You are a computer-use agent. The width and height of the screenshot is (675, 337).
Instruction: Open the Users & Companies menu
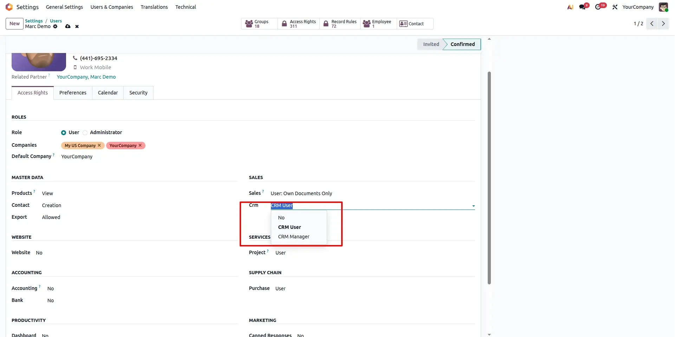[x=112, y=7]
